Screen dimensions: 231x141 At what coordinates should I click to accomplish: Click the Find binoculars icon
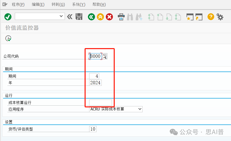coord(130,17)
